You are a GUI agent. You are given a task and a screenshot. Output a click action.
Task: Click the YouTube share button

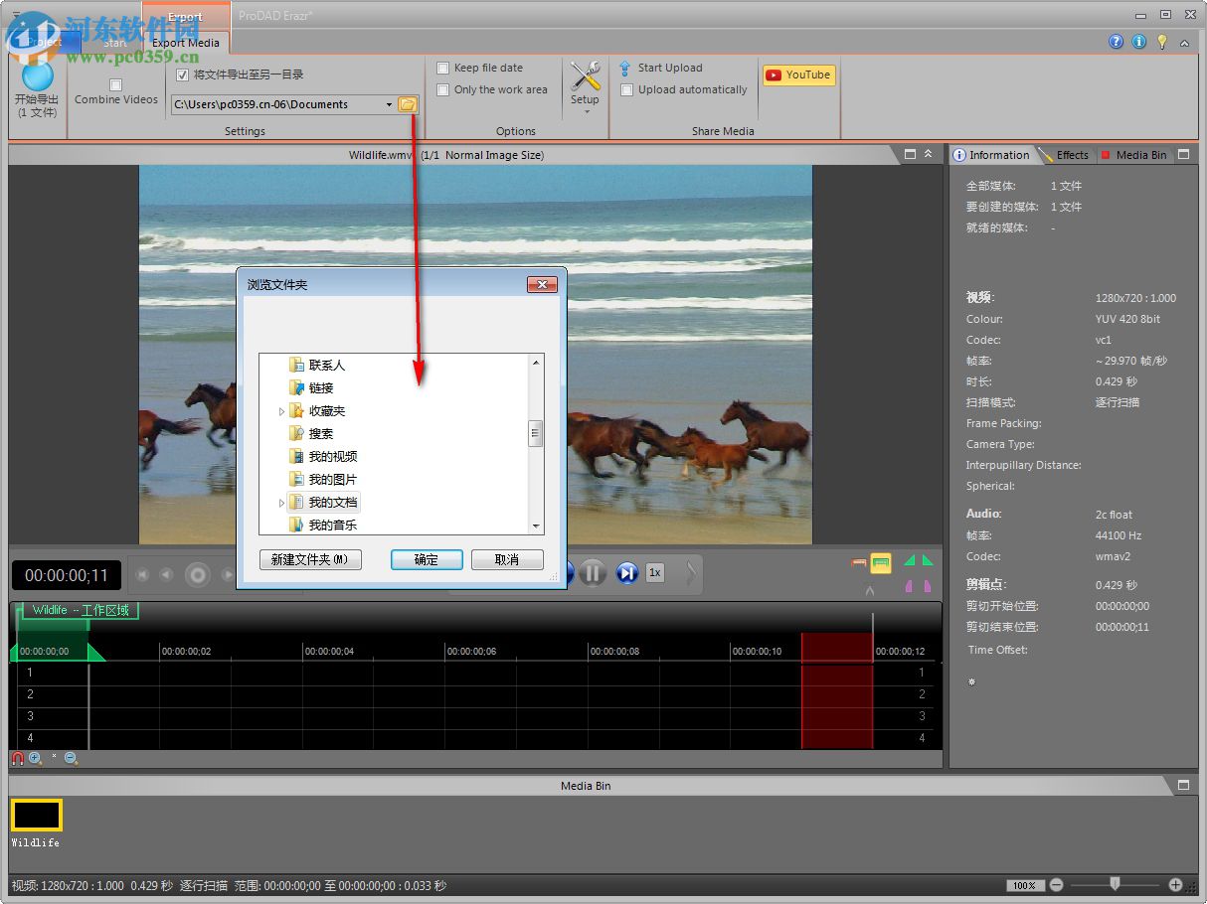(798, 75)
